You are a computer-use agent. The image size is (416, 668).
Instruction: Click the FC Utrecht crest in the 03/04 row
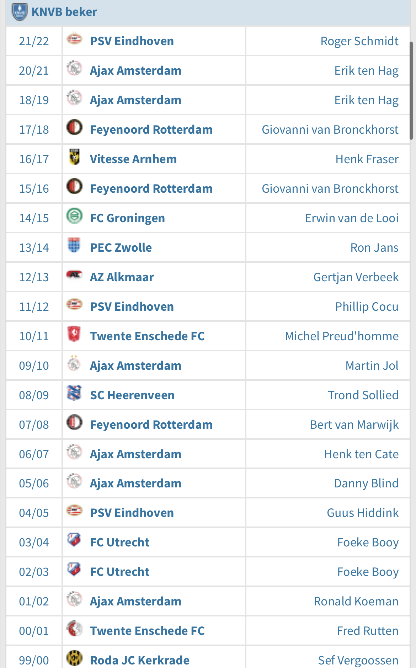point(74,540)
